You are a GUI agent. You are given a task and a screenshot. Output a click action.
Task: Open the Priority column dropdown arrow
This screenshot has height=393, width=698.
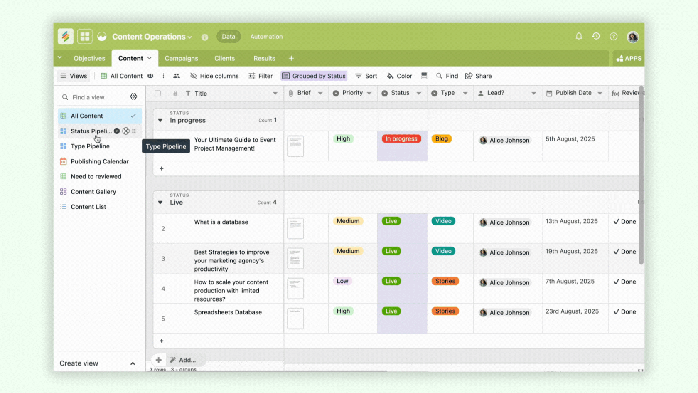point(369,94)
